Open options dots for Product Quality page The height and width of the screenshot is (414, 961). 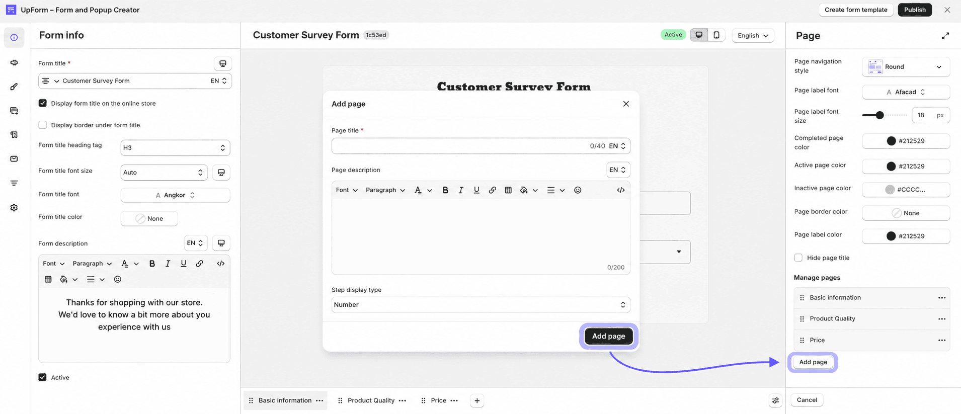(942, 319)
